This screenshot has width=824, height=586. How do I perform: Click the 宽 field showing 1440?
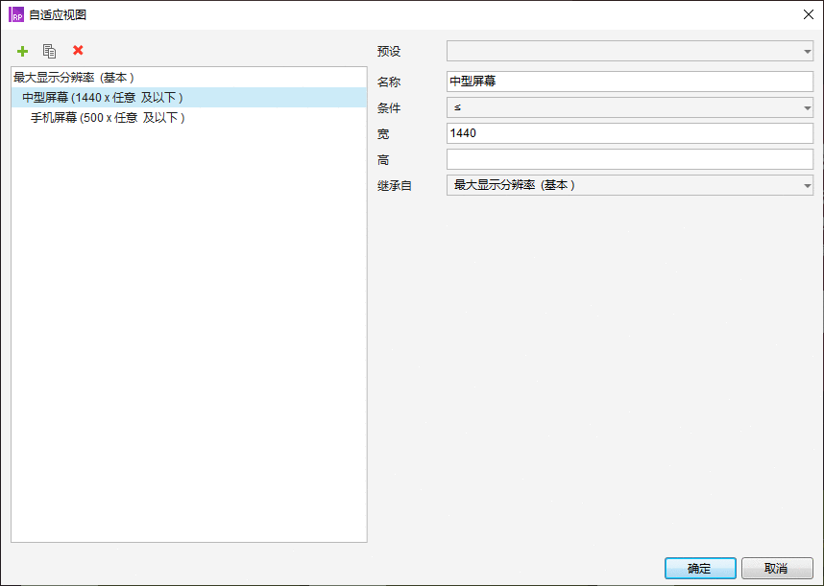click(630, 133)
